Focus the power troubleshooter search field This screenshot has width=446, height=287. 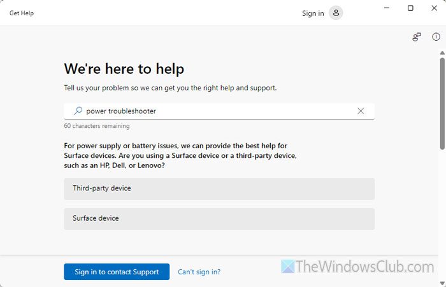pyautogui.click(x=217, y=111)
